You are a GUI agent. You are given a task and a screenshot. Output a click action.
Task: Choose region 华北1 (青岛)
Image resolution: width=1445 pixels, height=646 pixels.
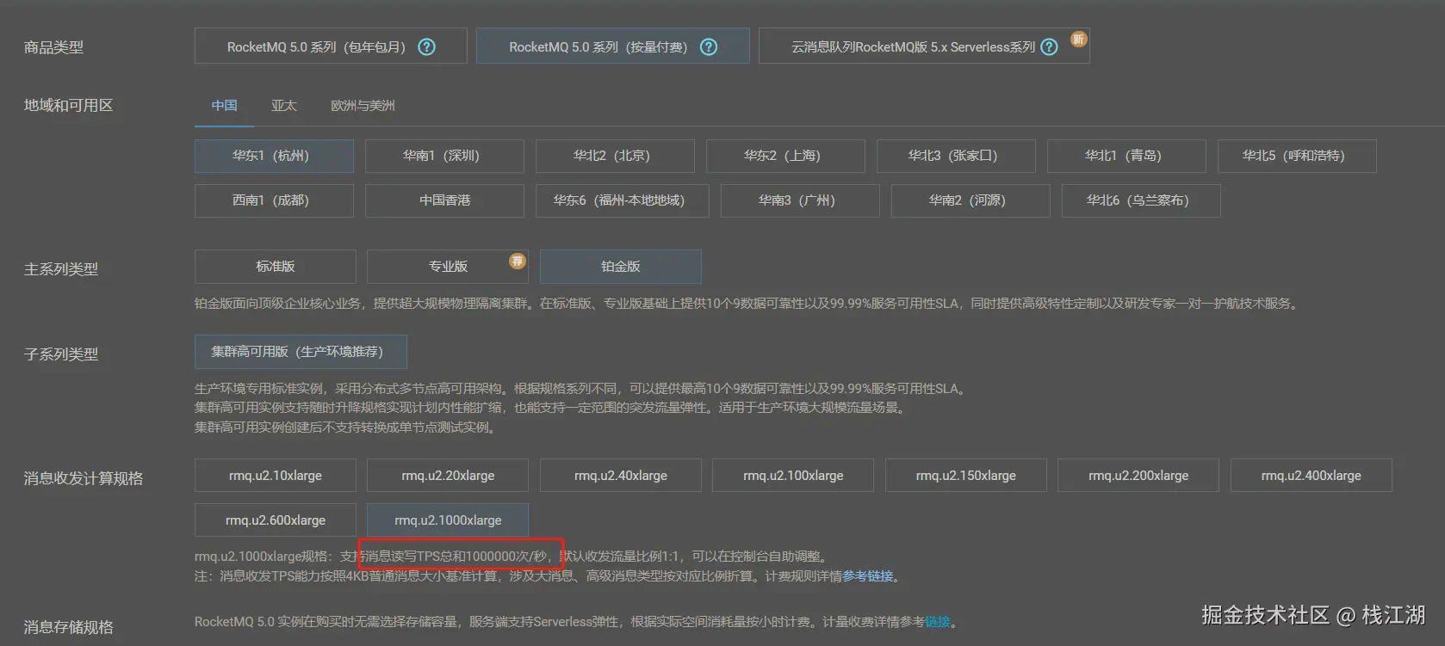[x=1126, y=156]
